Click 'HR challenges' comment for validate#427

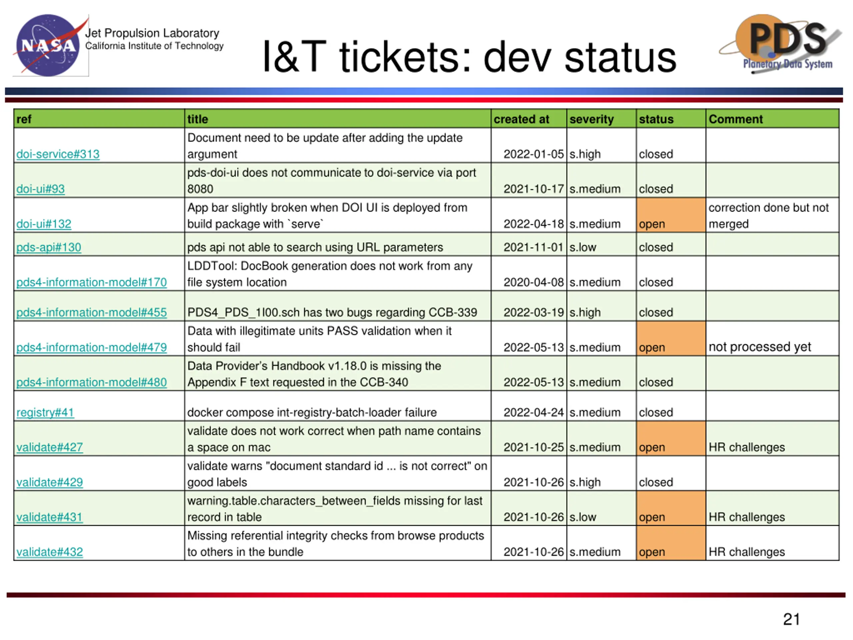pos(747,447)
